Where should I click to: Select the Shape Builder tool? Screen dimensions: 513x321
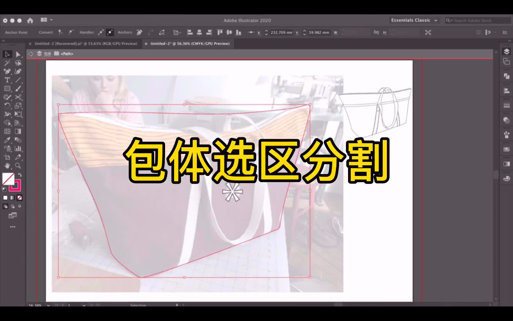[x=7, y=123]
